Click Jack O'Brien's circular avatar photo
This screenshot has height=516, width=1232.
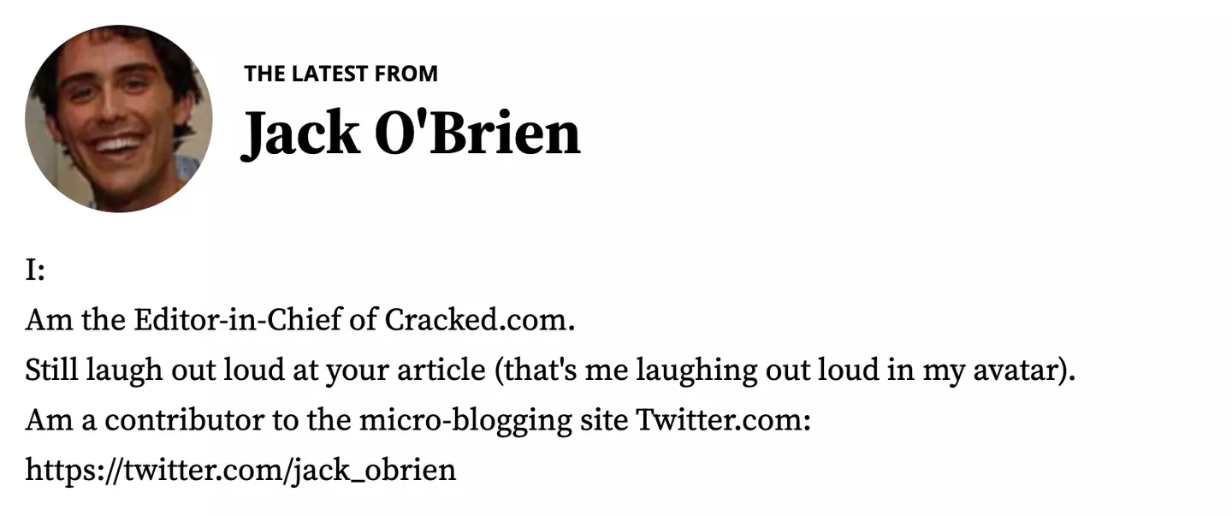tap(119, 118)
